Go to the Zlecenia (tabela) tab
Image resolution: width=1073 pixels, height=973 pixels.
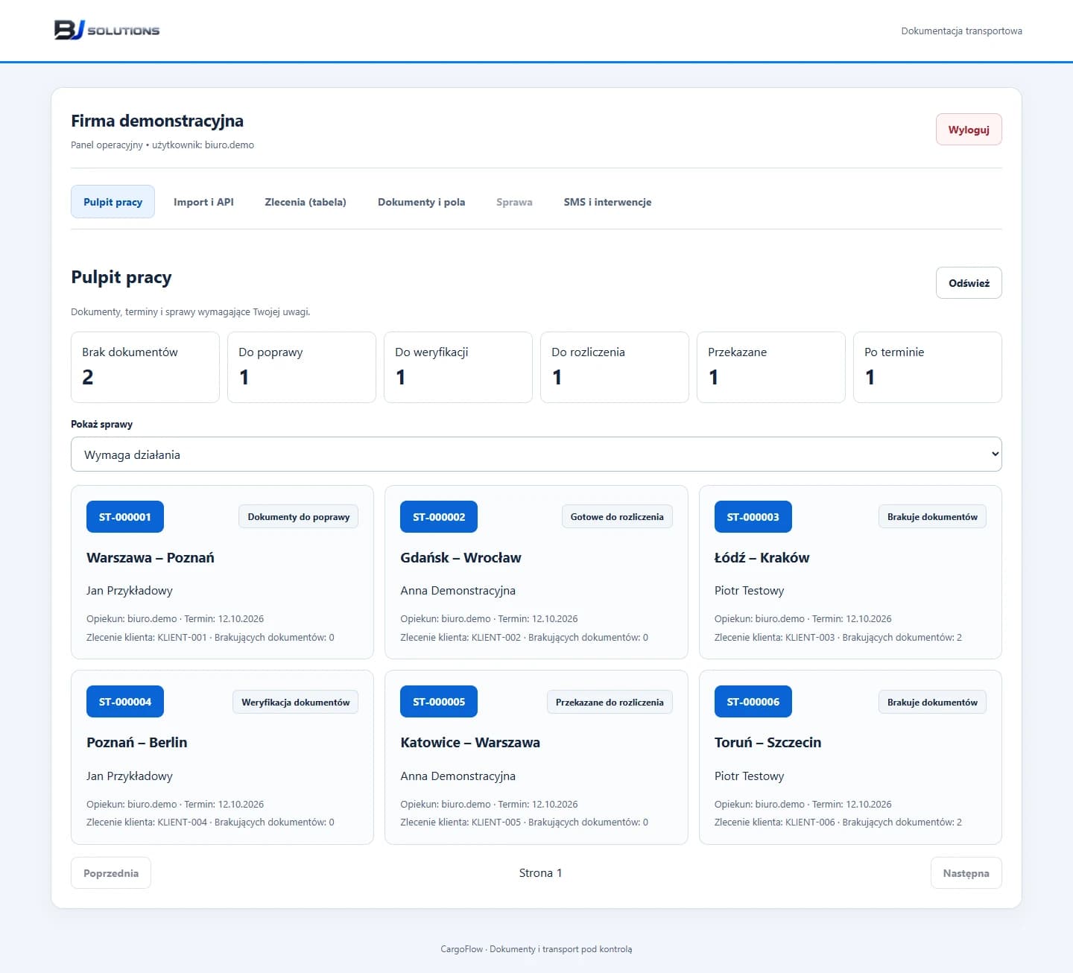[306, 202]
